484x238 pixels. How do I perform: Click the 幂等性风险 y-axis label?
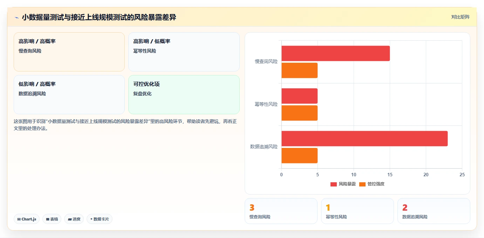pyautogui.click(x=266, y=104)
